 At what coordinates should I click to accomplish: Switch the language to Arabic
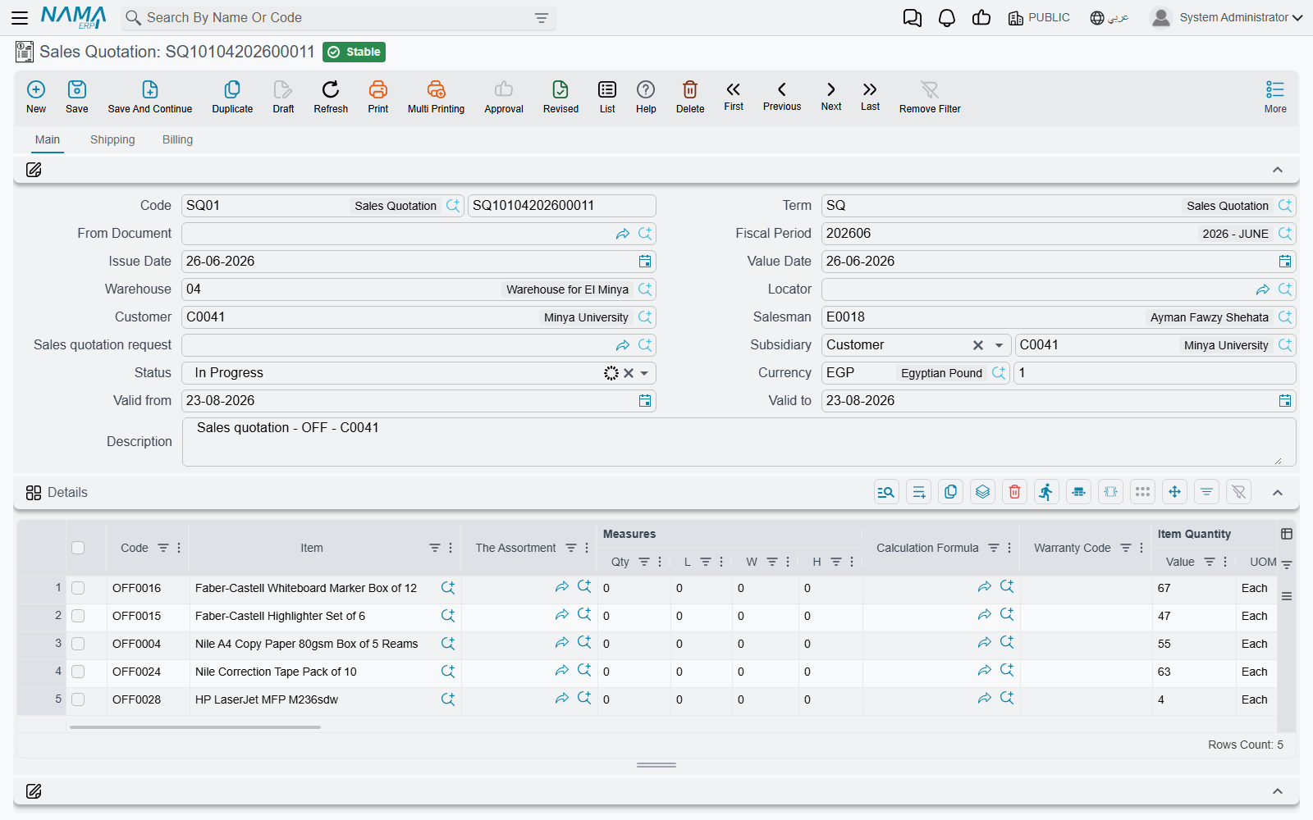coord(1109,17)
